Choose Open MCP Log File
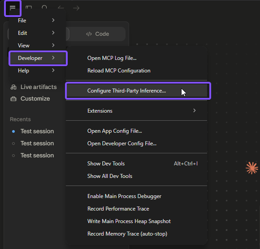Screen dimensions: 260x249 click(136, 58)
